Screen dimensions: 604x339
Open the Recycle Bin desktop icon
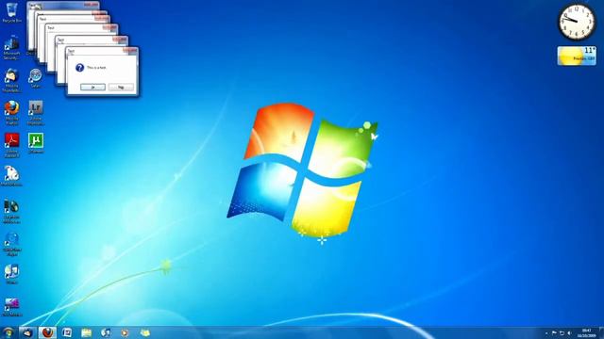(x=11, y=12)
